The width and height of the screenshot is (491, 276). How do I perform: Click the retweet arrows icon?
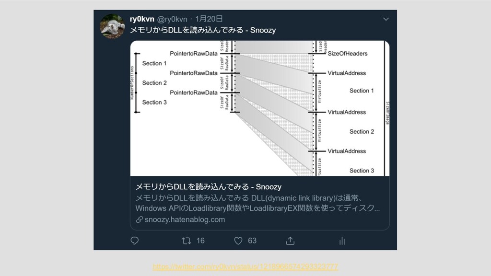187,241
